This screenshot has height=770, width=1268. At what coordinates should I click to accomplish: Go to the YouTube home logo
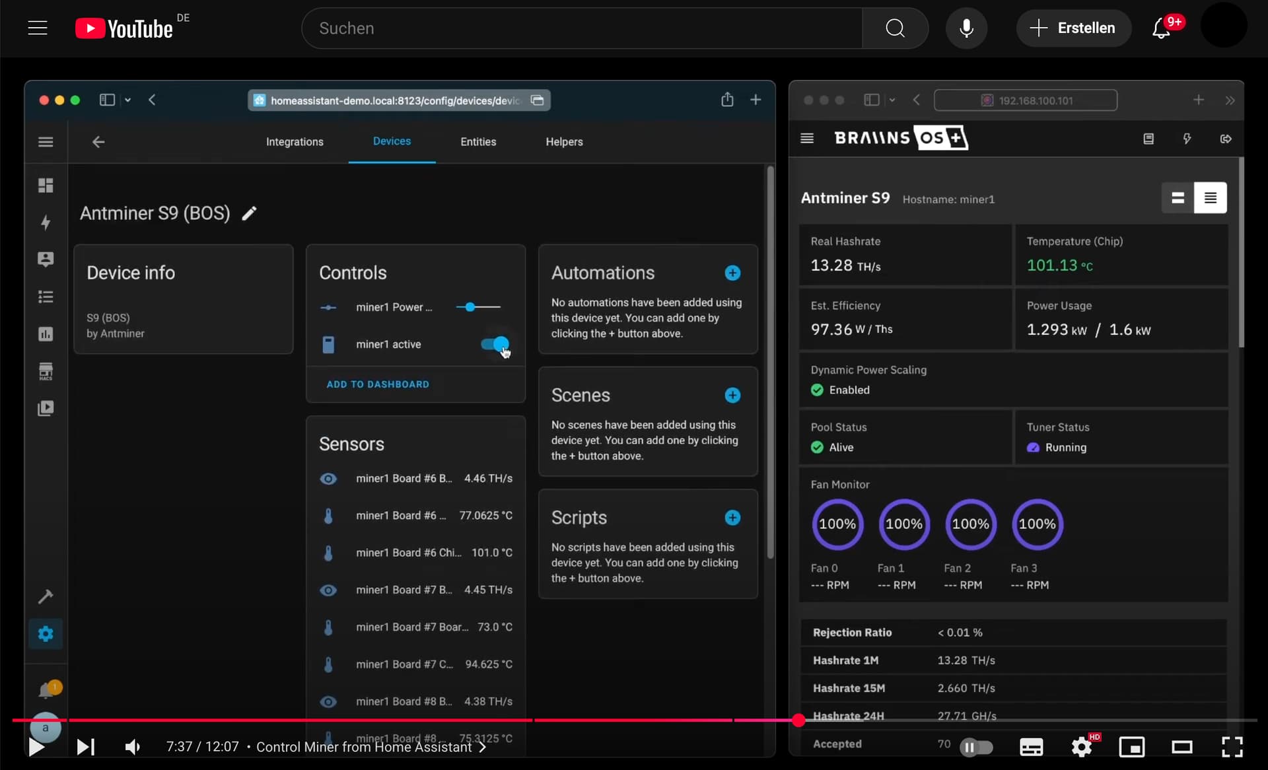pos(124,28)
